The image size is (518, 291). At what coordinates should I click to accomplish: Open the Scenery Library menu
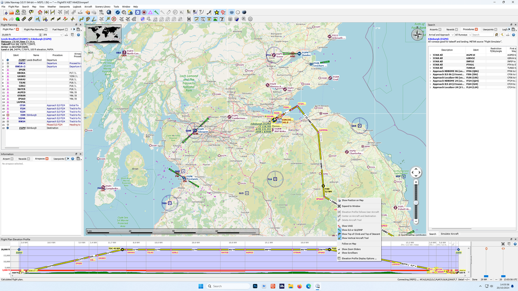click(103, 6)
